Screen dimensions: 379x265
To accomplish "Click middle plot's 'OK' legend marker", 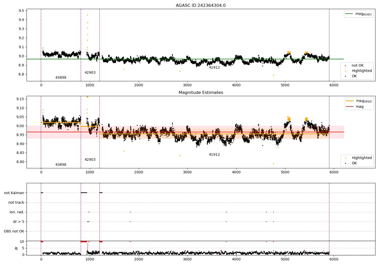I will [x=345, y=163].
